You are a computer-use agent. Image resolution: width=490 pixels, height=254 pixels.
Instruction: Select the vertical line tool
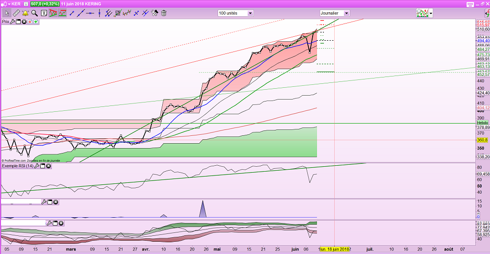click(99, 13)
